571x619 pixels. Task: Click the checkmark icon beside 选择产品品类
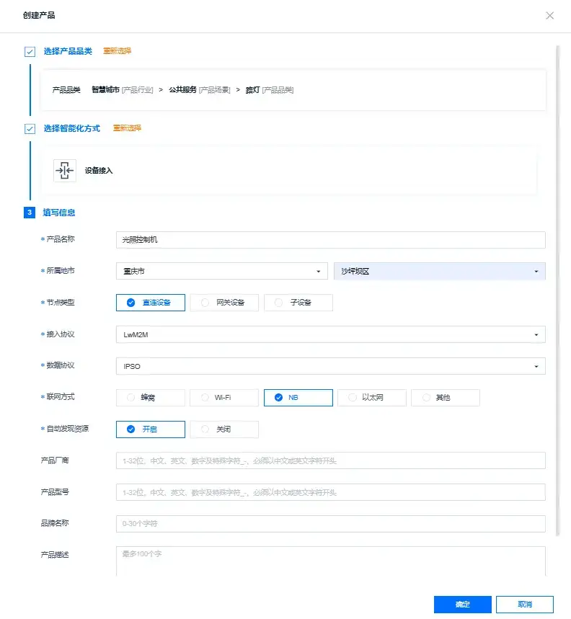(30, 52)
